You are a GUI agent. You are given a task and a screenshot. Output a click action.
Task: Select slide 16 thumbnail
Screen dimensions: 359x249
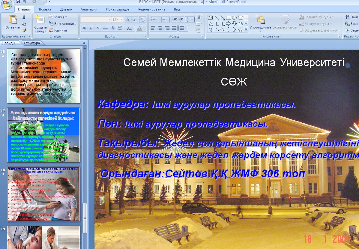pyautogui.click(x=43, y=76)
